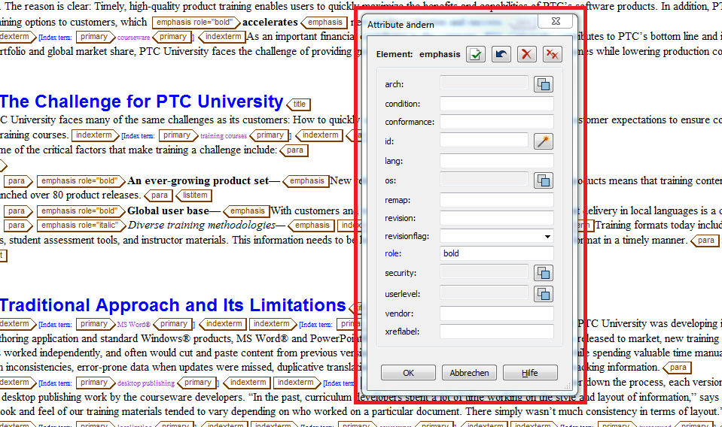Expand the revisionflag dropdown
Screen dimensions: 722x427
point(547,237)
